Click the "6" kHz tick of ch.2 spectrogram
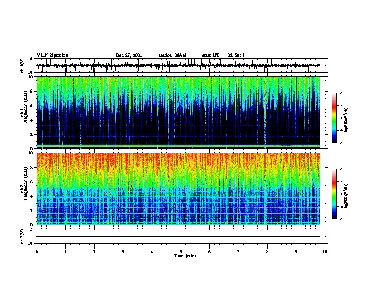Viewport: 366px width, 282px height. (32, 182)
